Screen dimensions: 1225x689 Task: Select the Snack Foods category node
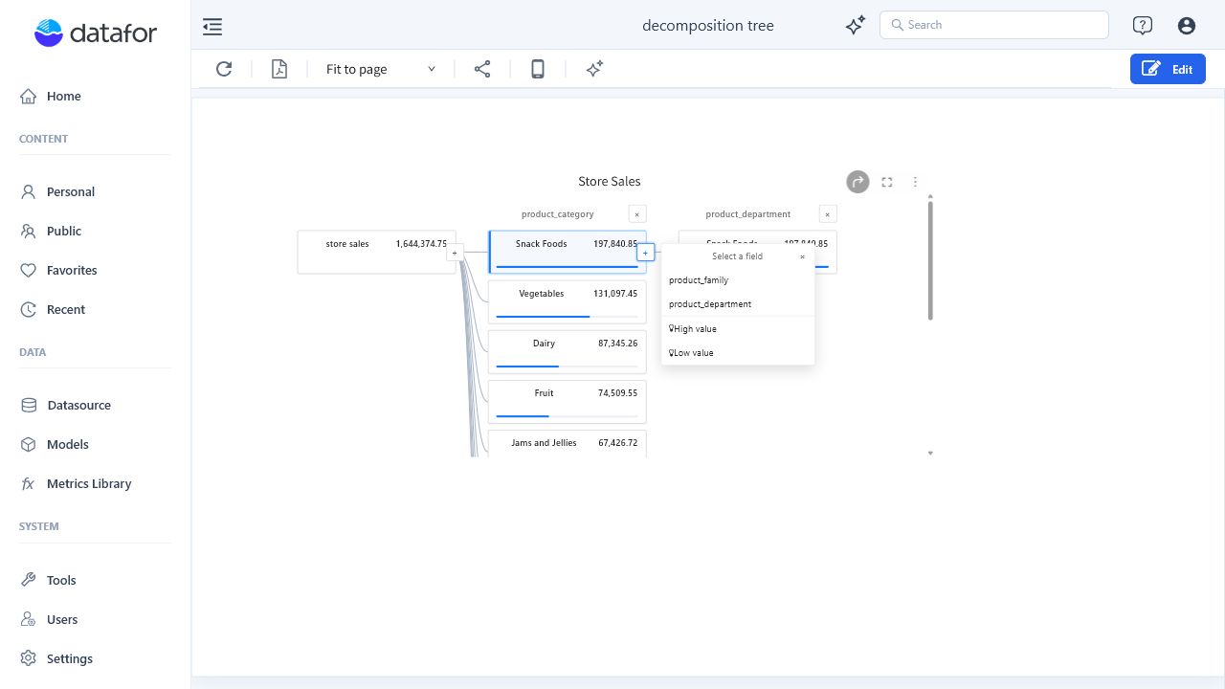point(567,252)
